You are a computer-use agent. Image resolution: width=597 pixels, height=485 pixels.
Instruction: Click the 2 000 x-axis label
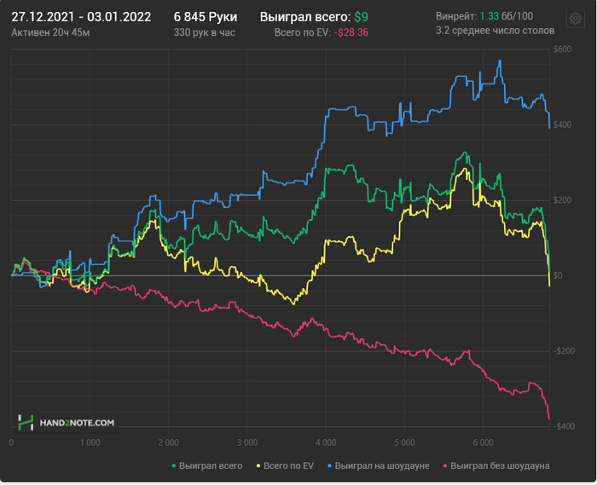(x=169, y=442)
